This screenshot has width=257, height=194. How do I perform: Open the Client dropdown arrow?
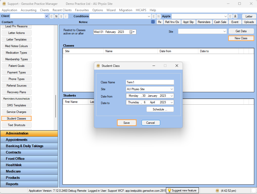pyautogui.click(x=47, y=16)
